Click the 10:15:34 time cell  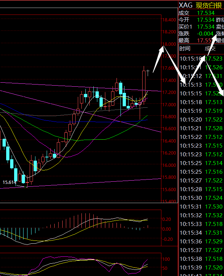pyautogui.click(x=191, y=233)
